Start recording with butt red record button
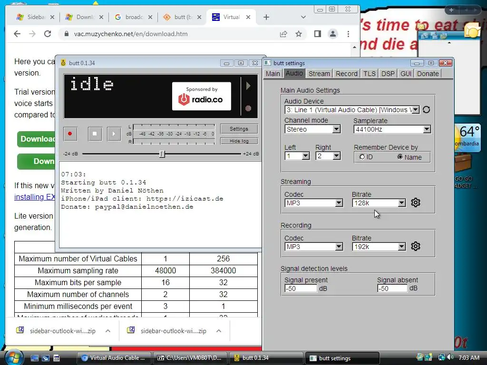This screenshot has width=487, height=365. coord(70,134)
